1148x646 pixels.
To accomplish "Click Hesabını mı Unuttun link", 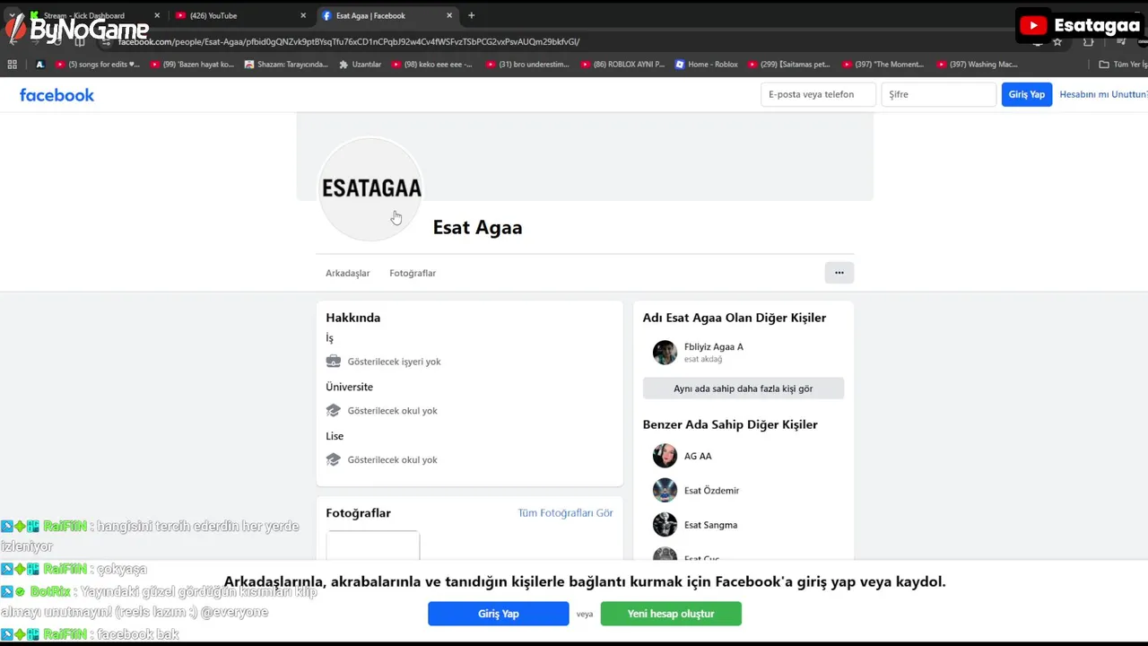I will point(1103,94).
